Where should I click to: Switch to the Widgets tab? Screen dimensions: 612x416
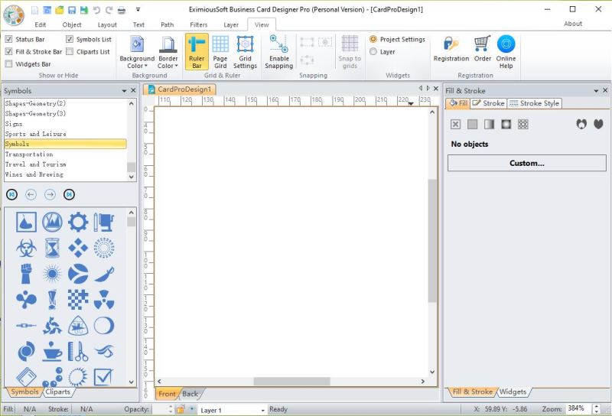(513, 392)
